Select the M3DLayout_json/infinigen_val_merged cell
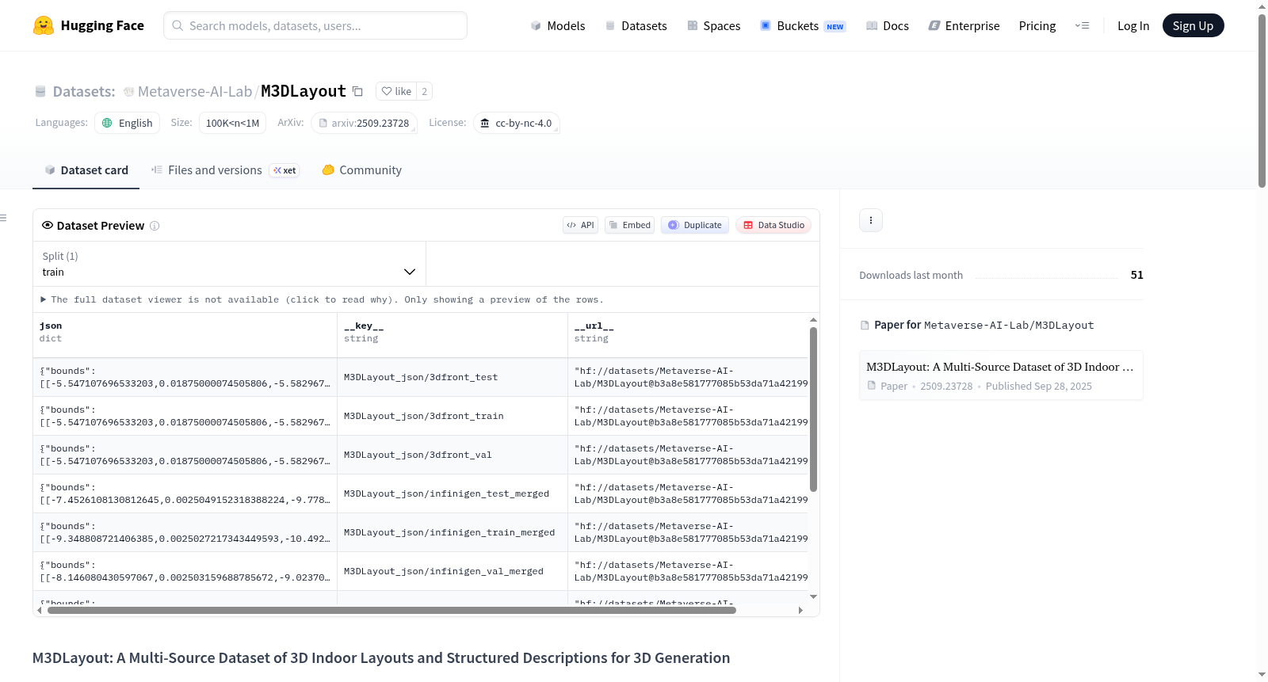 tap(452, 571)
